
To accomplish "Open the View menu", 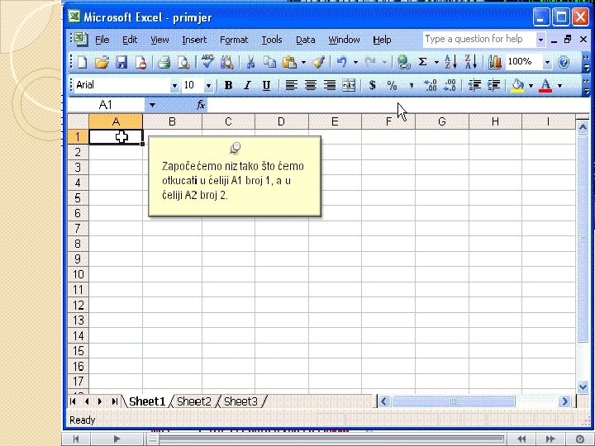I will [159, 40].
